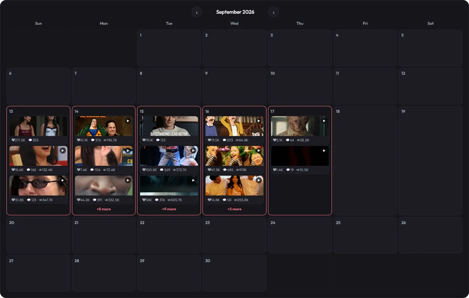Click the heart icon beside 19.1K
The image size is (469, 298).
coord(144,140)
